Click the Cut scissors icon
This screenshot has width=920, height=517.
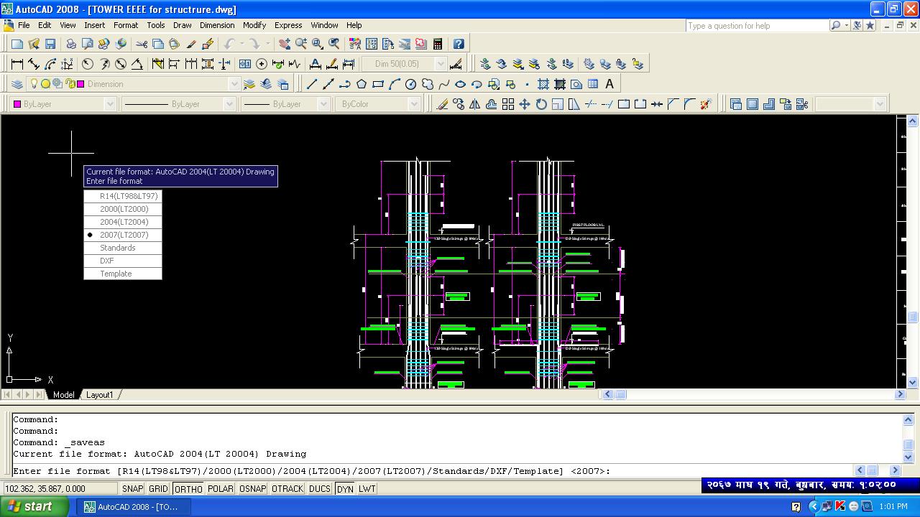[x=141, y=44]
